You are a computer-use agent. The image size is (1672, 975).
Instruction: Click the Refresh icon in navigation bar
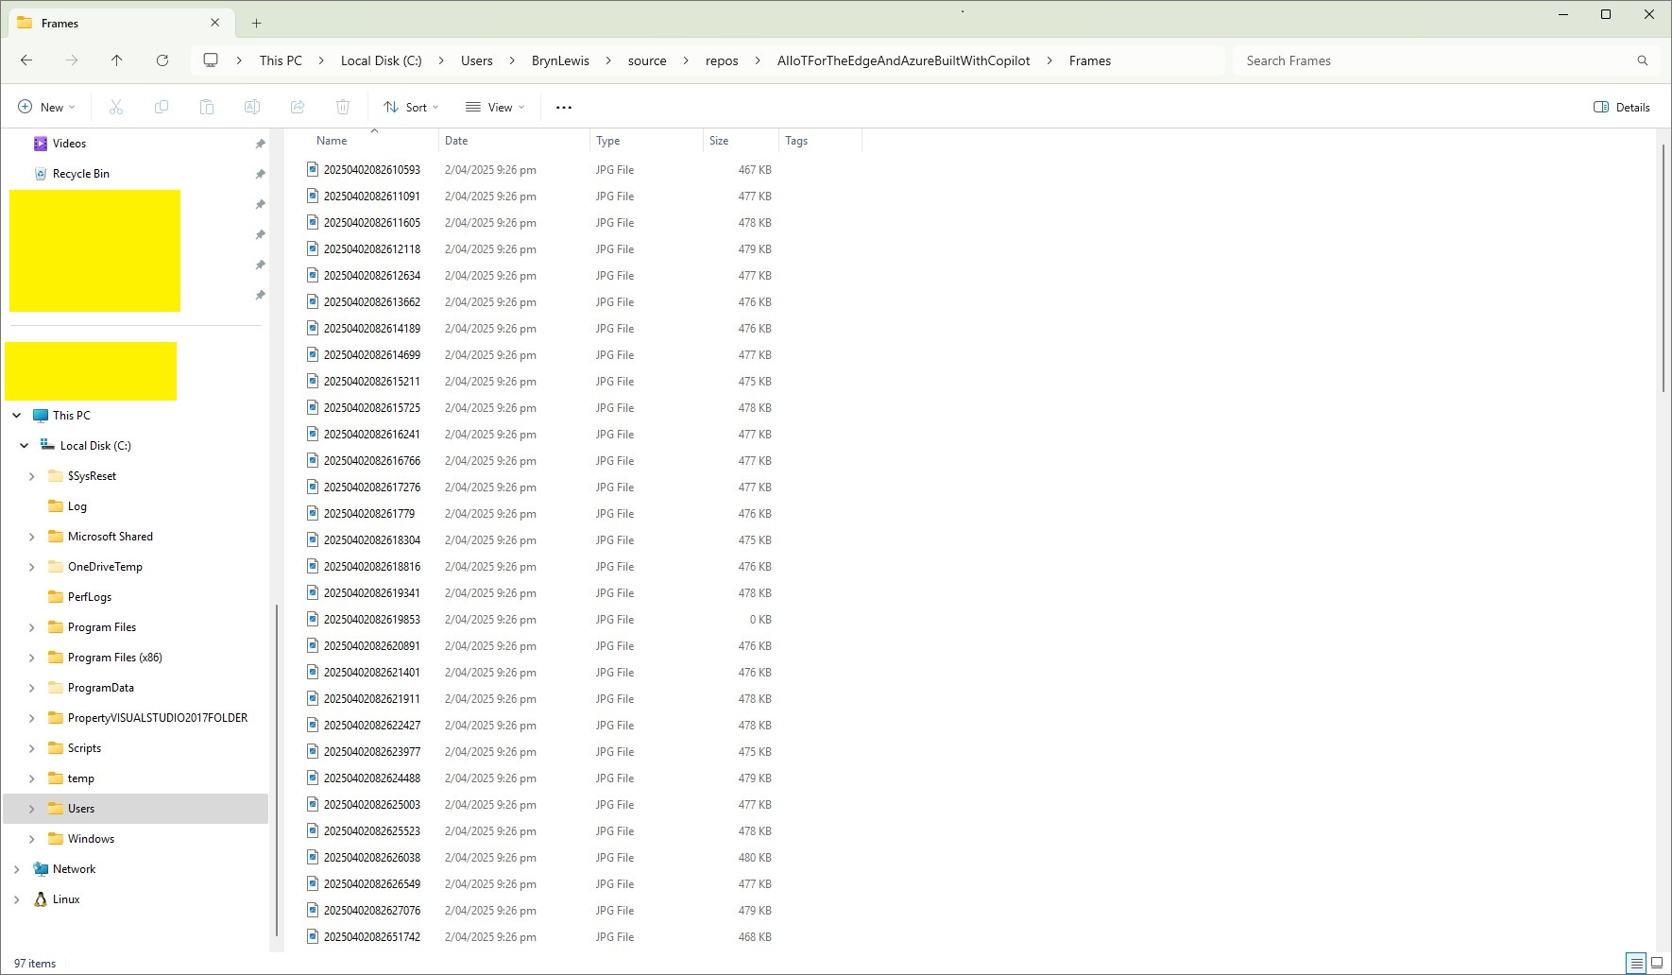tap(162, 60)
